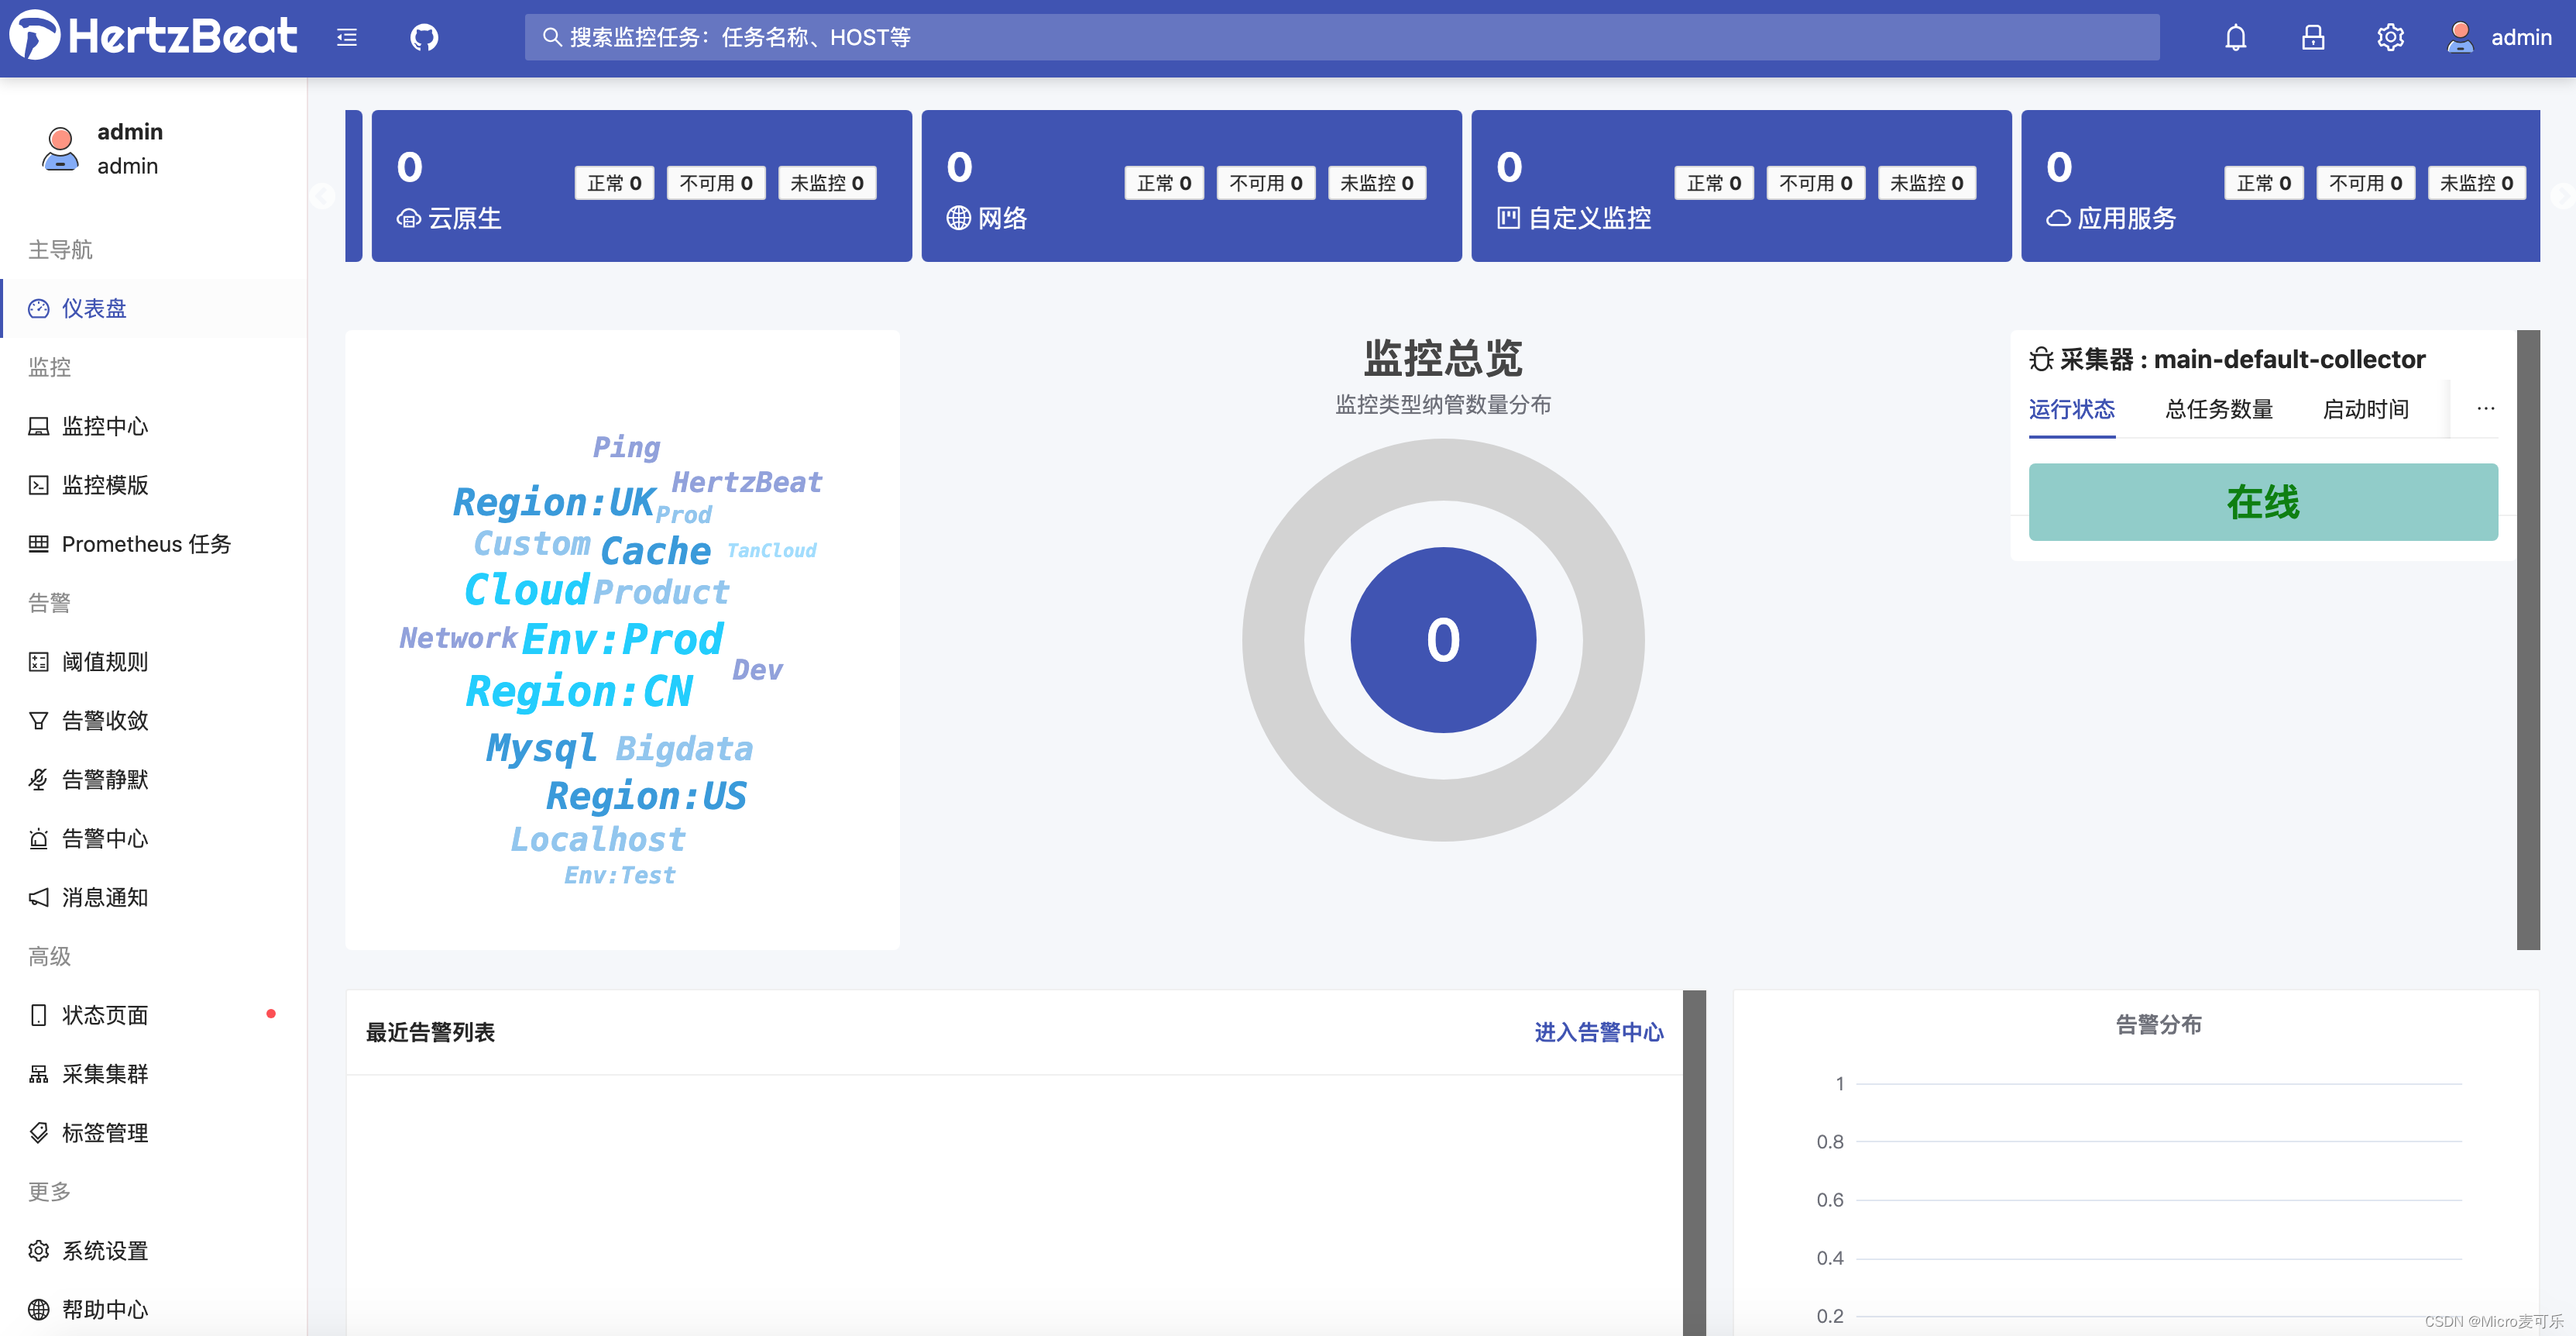2576x1336 pixels.
Task: Open 标签管理 sidebar entry
Action: [x=104, y=1133]
